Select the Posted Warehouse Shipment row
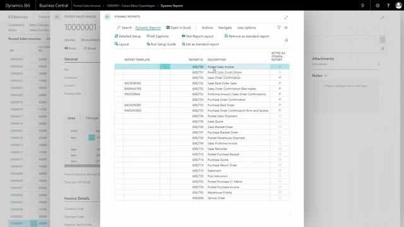Screen dimensions: 404x227 coord(202,138)
